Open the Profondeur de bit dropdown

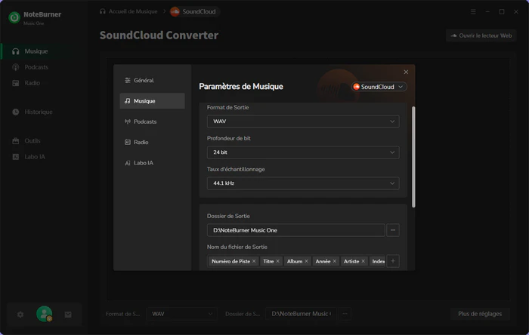click(303, 152)
